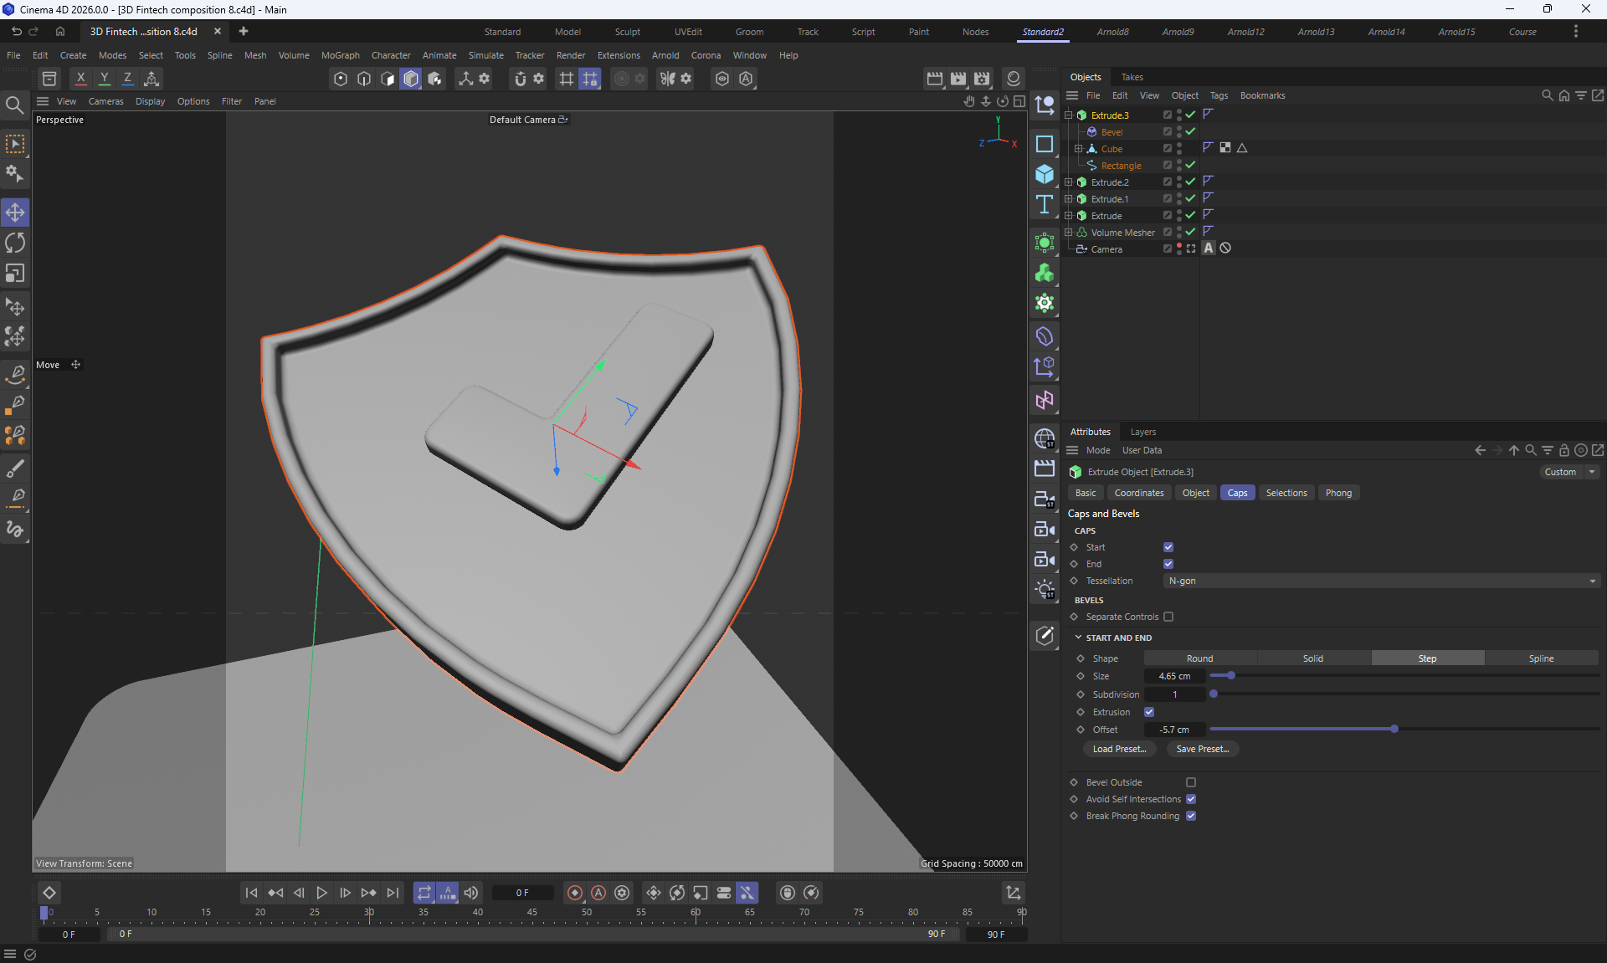Click the Record Active Objects button
Viewport: 1607px width, 963px height.
pyautogui.click(x=575, y=893)
